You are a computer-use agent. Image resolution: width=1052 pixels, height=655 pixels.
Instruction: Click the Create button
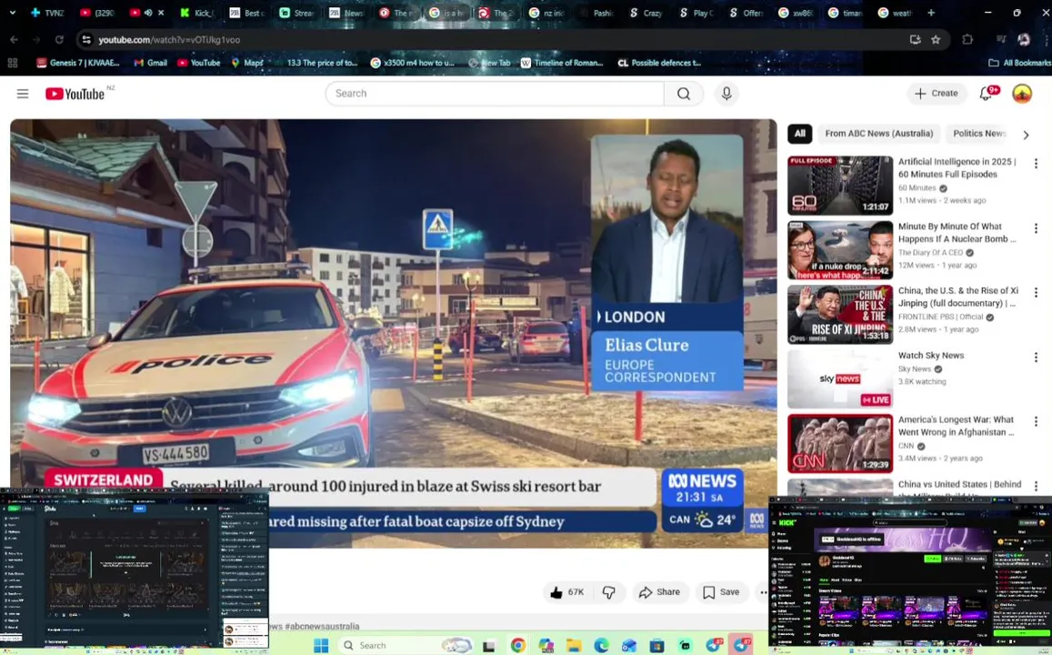pyautogui.click(x=937, y=94)
